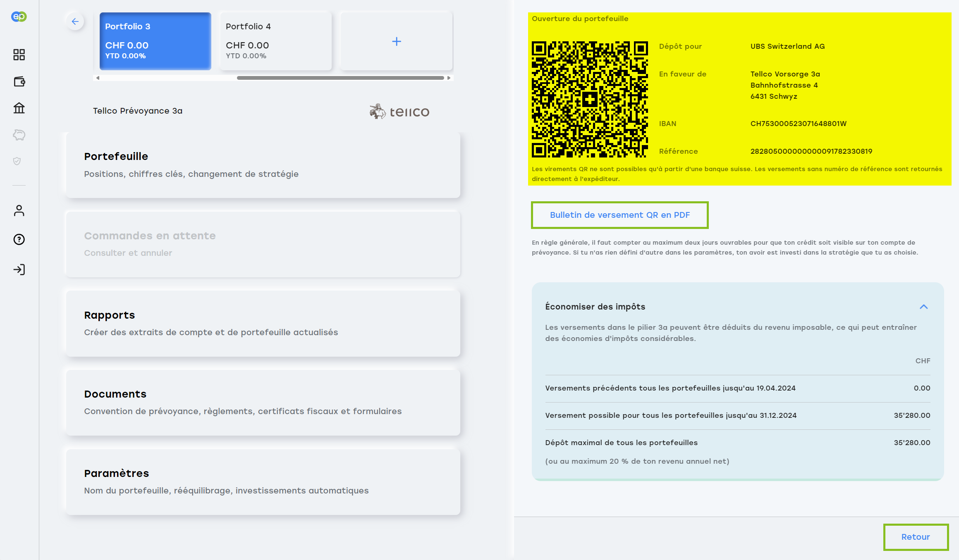Select the IBAN value CH7530005230716488 01W
Screen dimensions: 959x560
pos(798,124)
